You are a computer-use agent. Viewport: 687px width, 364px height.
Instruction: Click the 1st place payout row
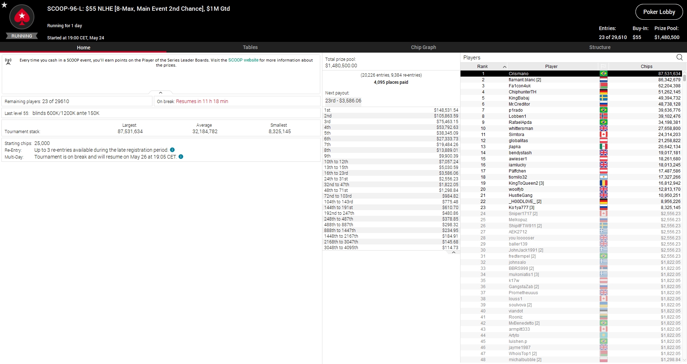[x=391, y=110]
